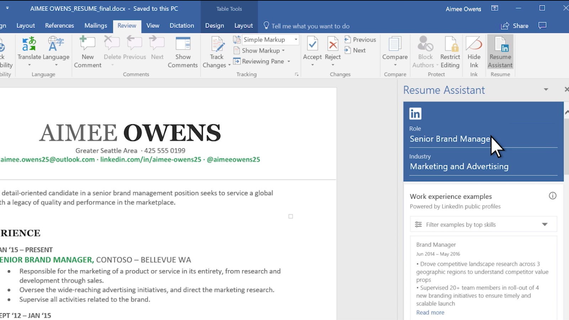Switch to the Mailings tab
The image size is (569, 320).
[96, 26]
